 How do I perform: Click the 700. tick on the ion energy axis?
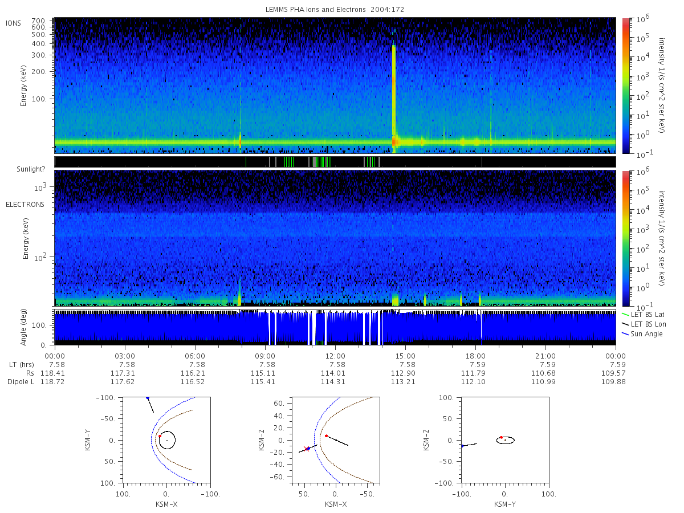tap(39, 20)
